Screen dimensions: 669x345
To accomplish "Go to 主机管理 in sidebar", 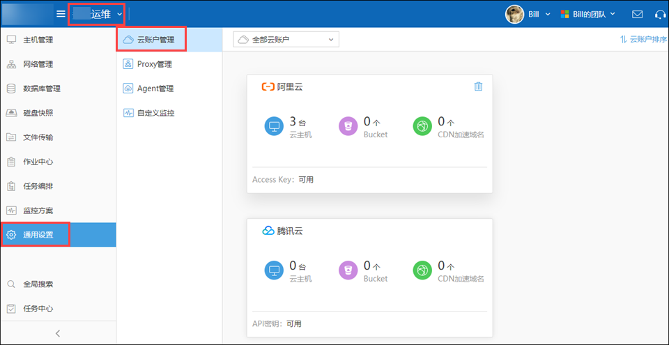I will pos(58,40).
